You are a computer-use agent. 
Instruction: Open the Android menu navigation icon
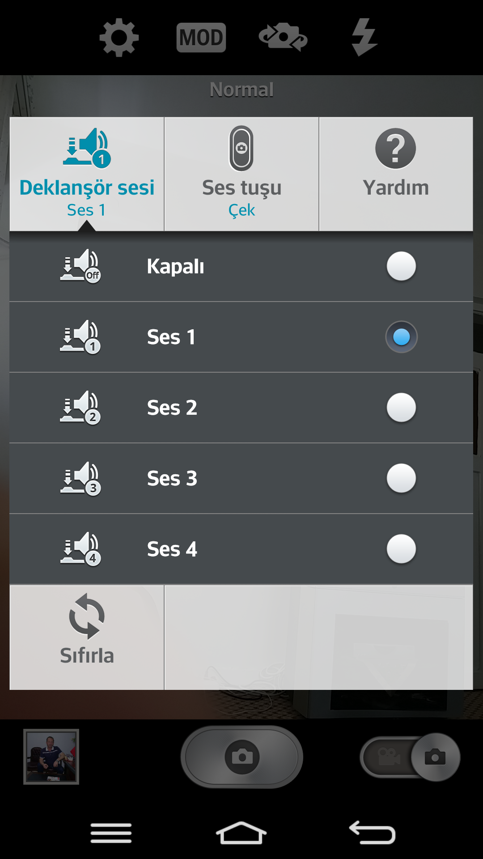coord(111,833)
